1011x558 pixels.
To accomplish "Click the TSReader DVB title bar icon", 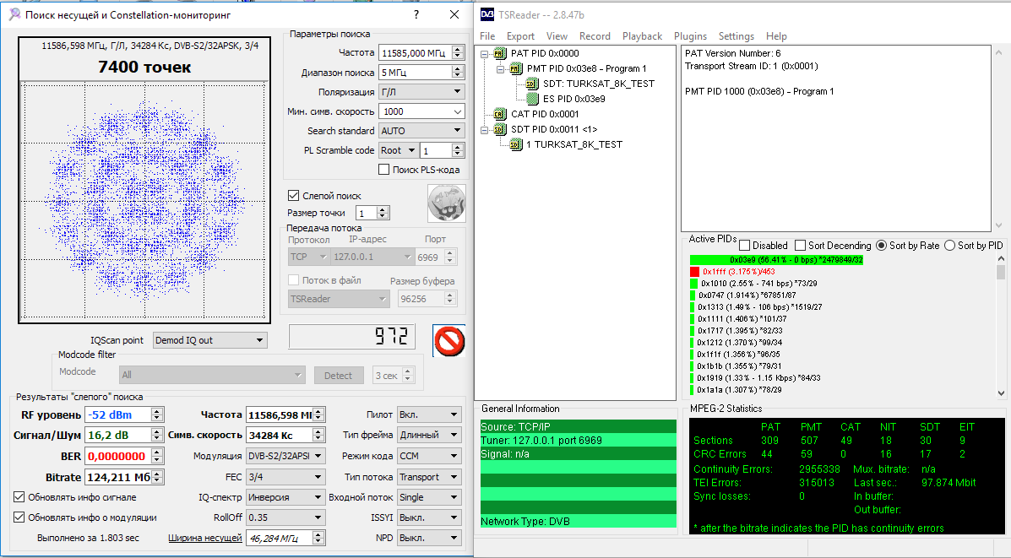I will coord(487,15).
